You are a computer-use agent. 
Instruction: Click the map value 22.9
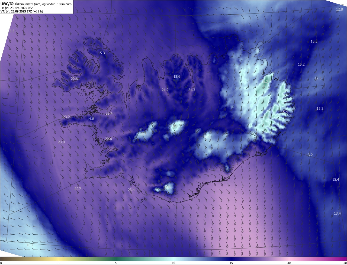pyautogui.click(x=78, y=188)
